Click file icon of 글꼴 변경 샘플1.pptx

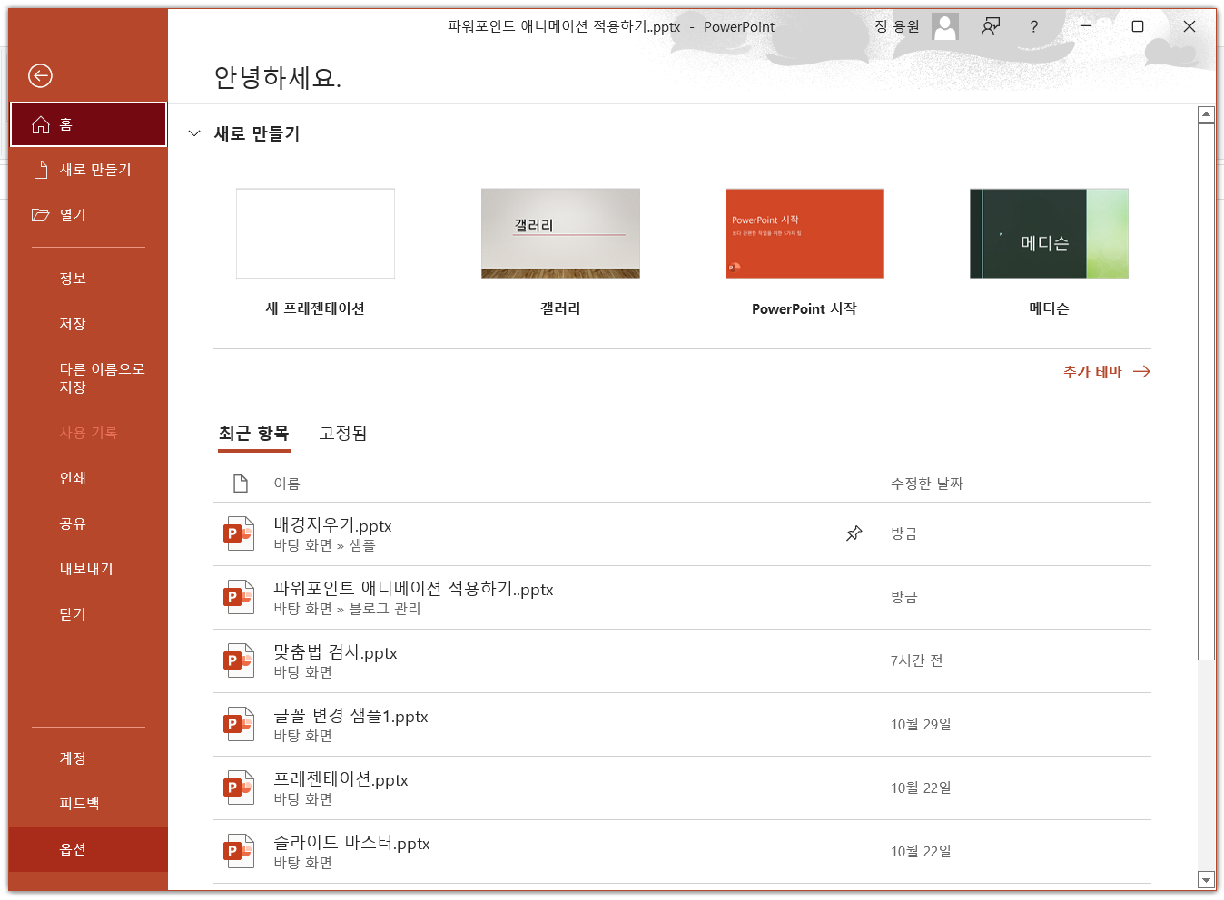tap(239, 724)
